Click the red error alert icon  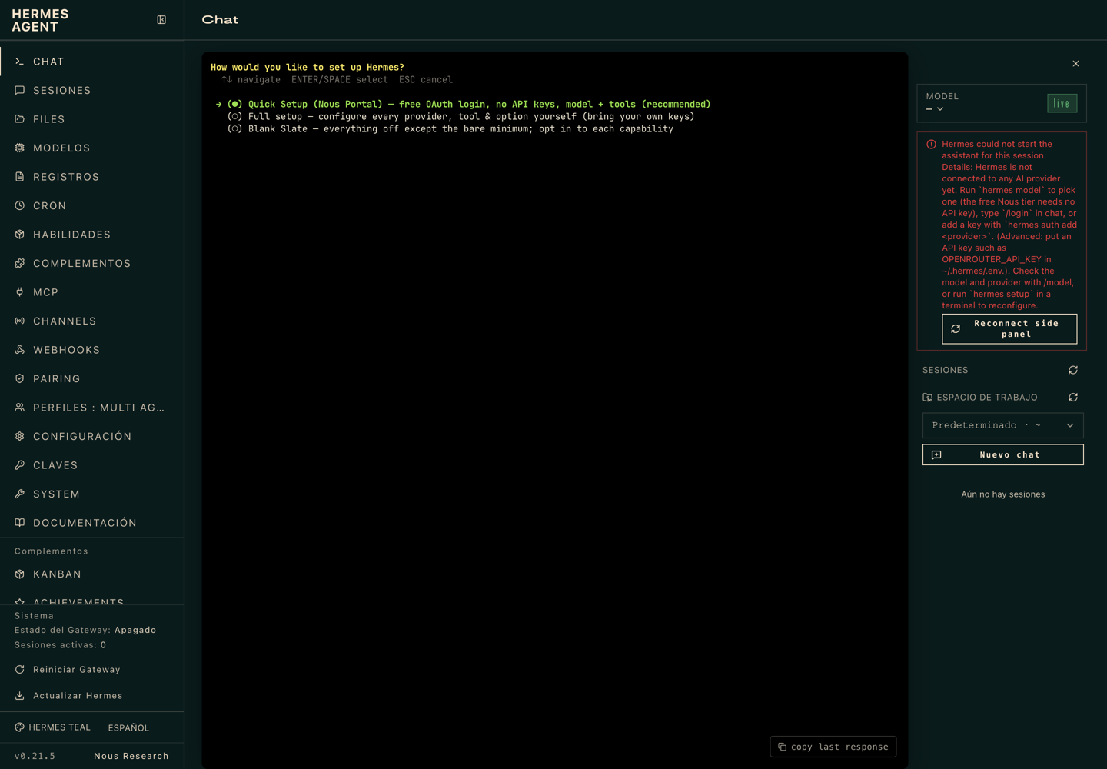[931, 145]
